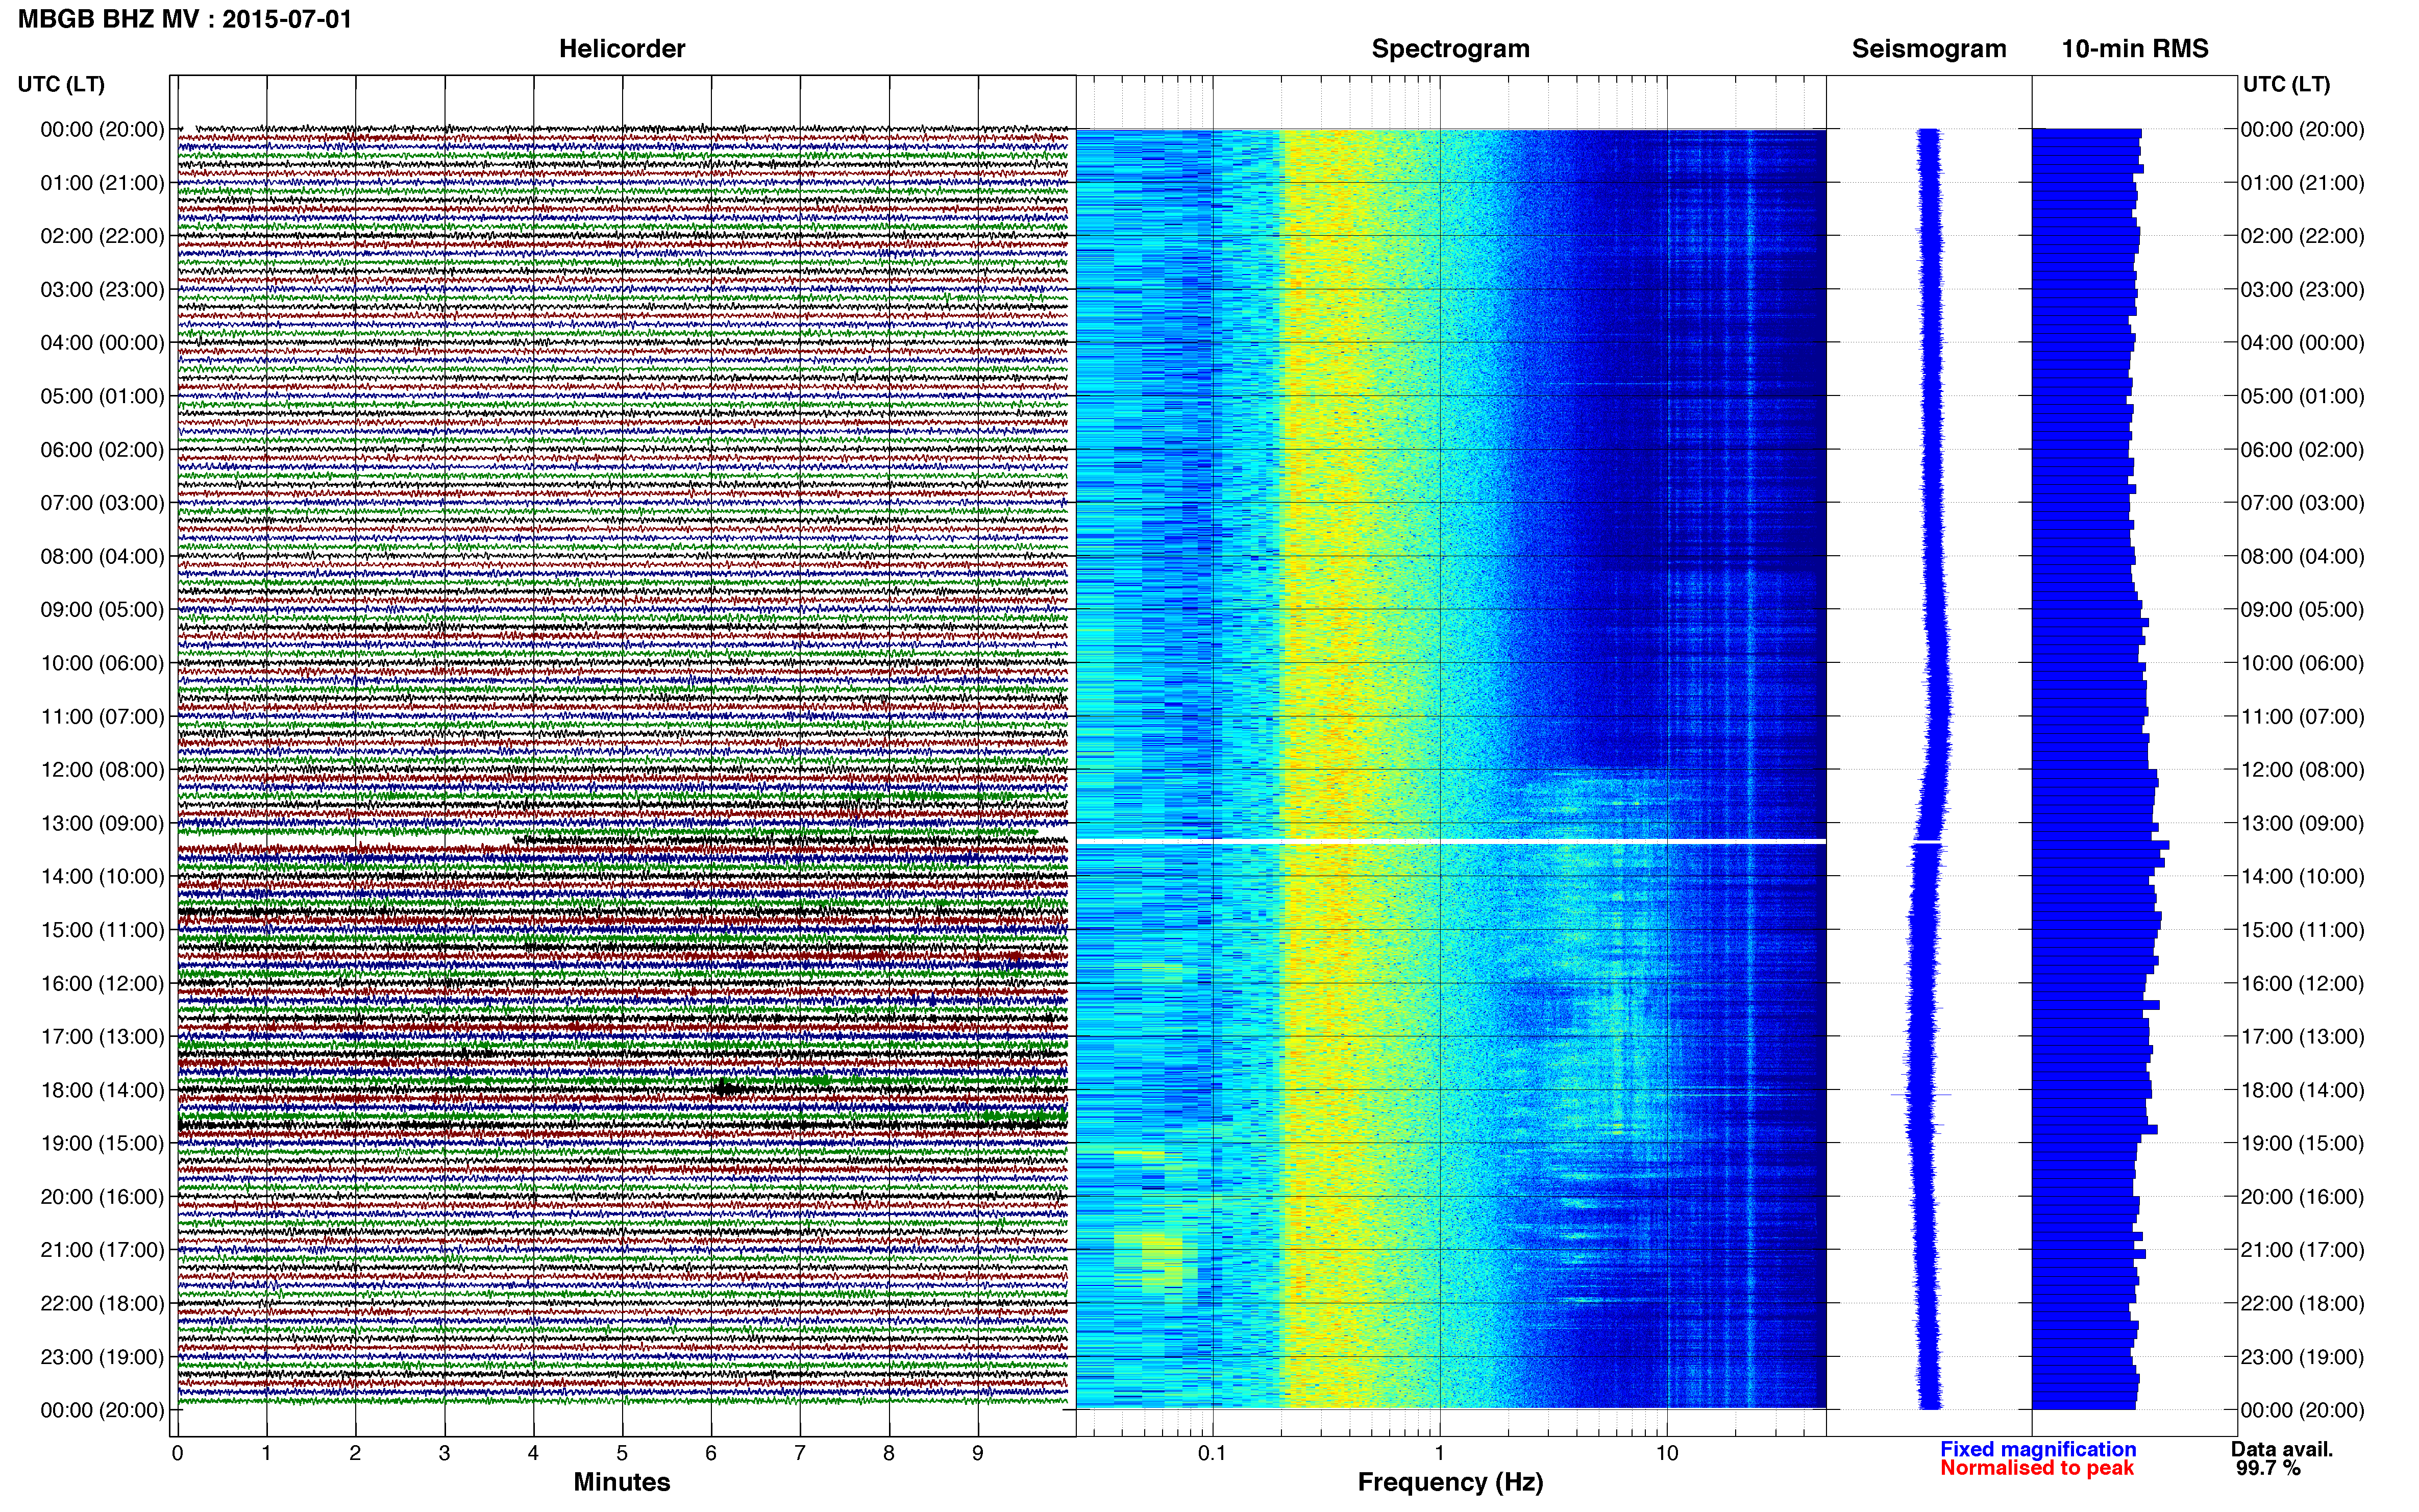Image resolution: width=2419 pixels, height=1512 pixels.
Task: Click RMS-side time label 20:00 (16:00)
Action: coord(2302,1197)
